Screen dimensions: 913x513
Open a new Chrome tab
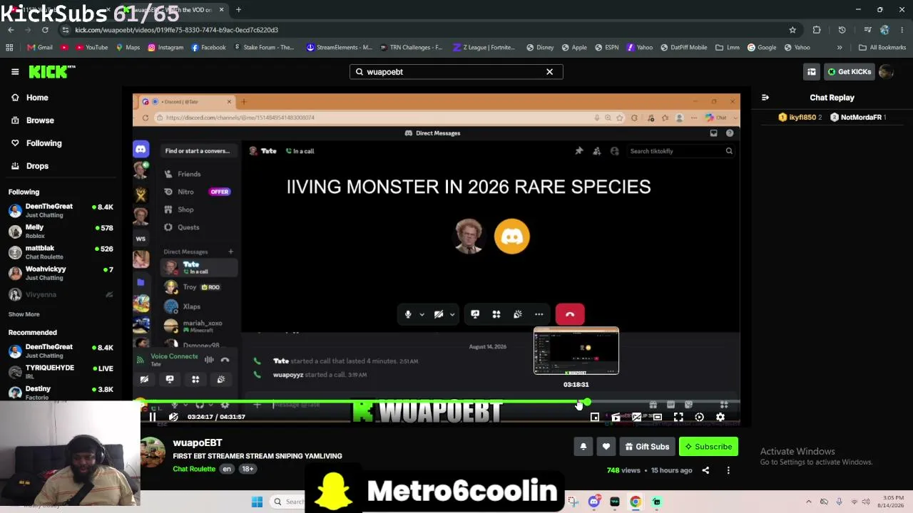pos(238,10)
